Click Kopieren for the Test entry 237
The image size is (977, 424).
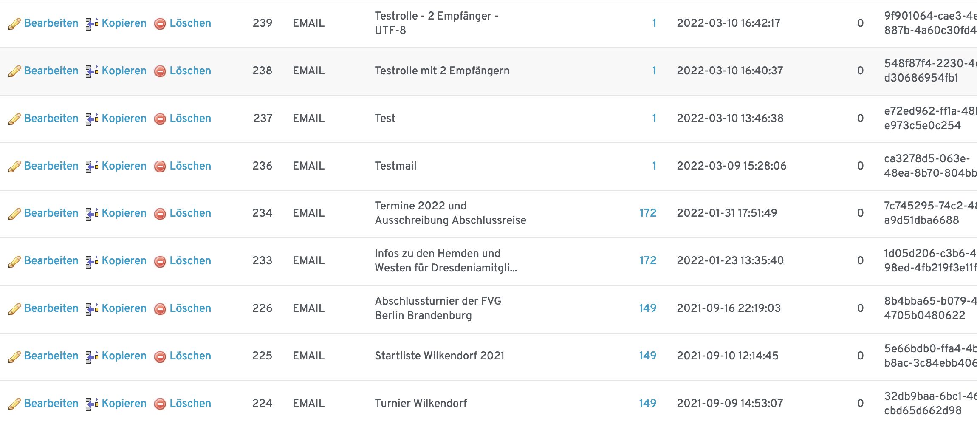(124, 118)
